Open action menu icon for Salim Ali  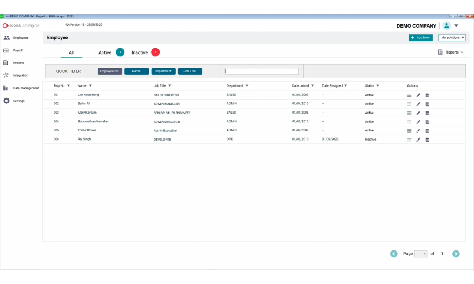pyautogui.click(x=410, y=104)
